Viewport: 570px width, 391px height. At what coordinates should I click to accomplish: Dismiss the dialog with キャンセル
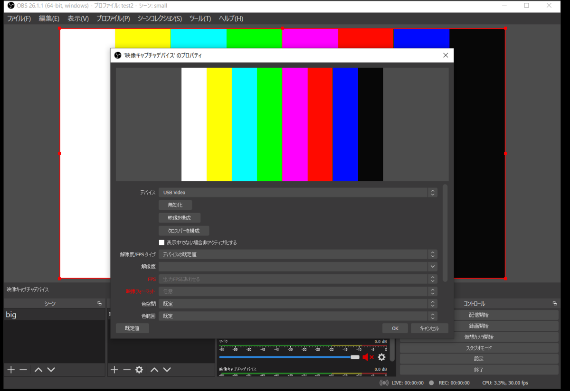429,328
